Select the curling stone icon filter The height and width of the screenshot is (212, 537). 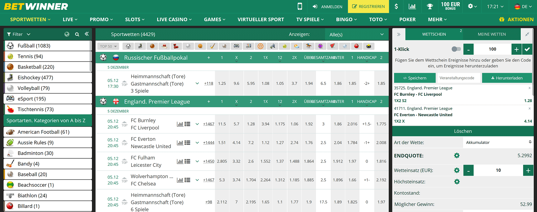(369, 46)
